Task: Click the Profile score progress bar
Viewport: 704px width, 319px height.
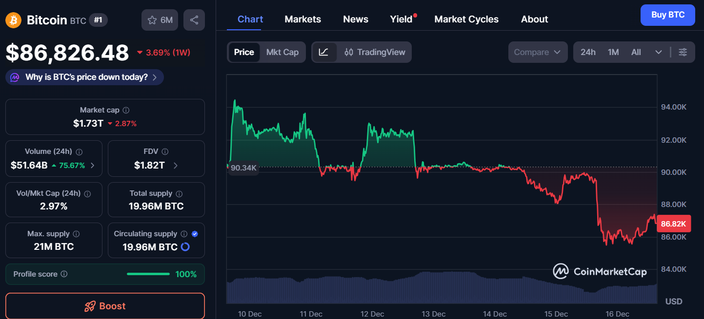Action: point(148,274)
